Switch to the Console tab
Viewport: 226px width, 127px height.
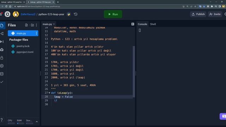142,24
